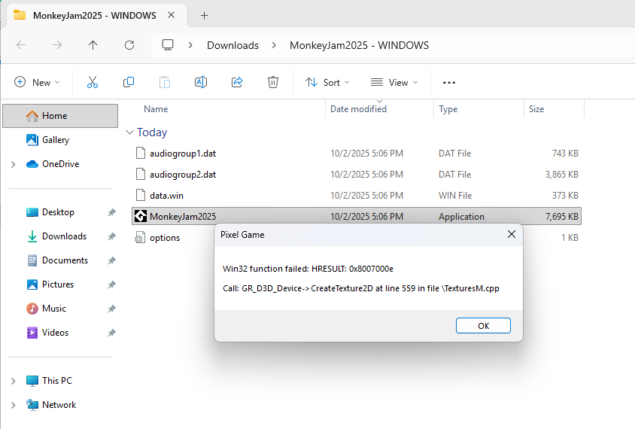Click chevron before Downloads in address bar
Image resolution: width=635 pixels, height=429 pixels.
(x=190, y=45)
